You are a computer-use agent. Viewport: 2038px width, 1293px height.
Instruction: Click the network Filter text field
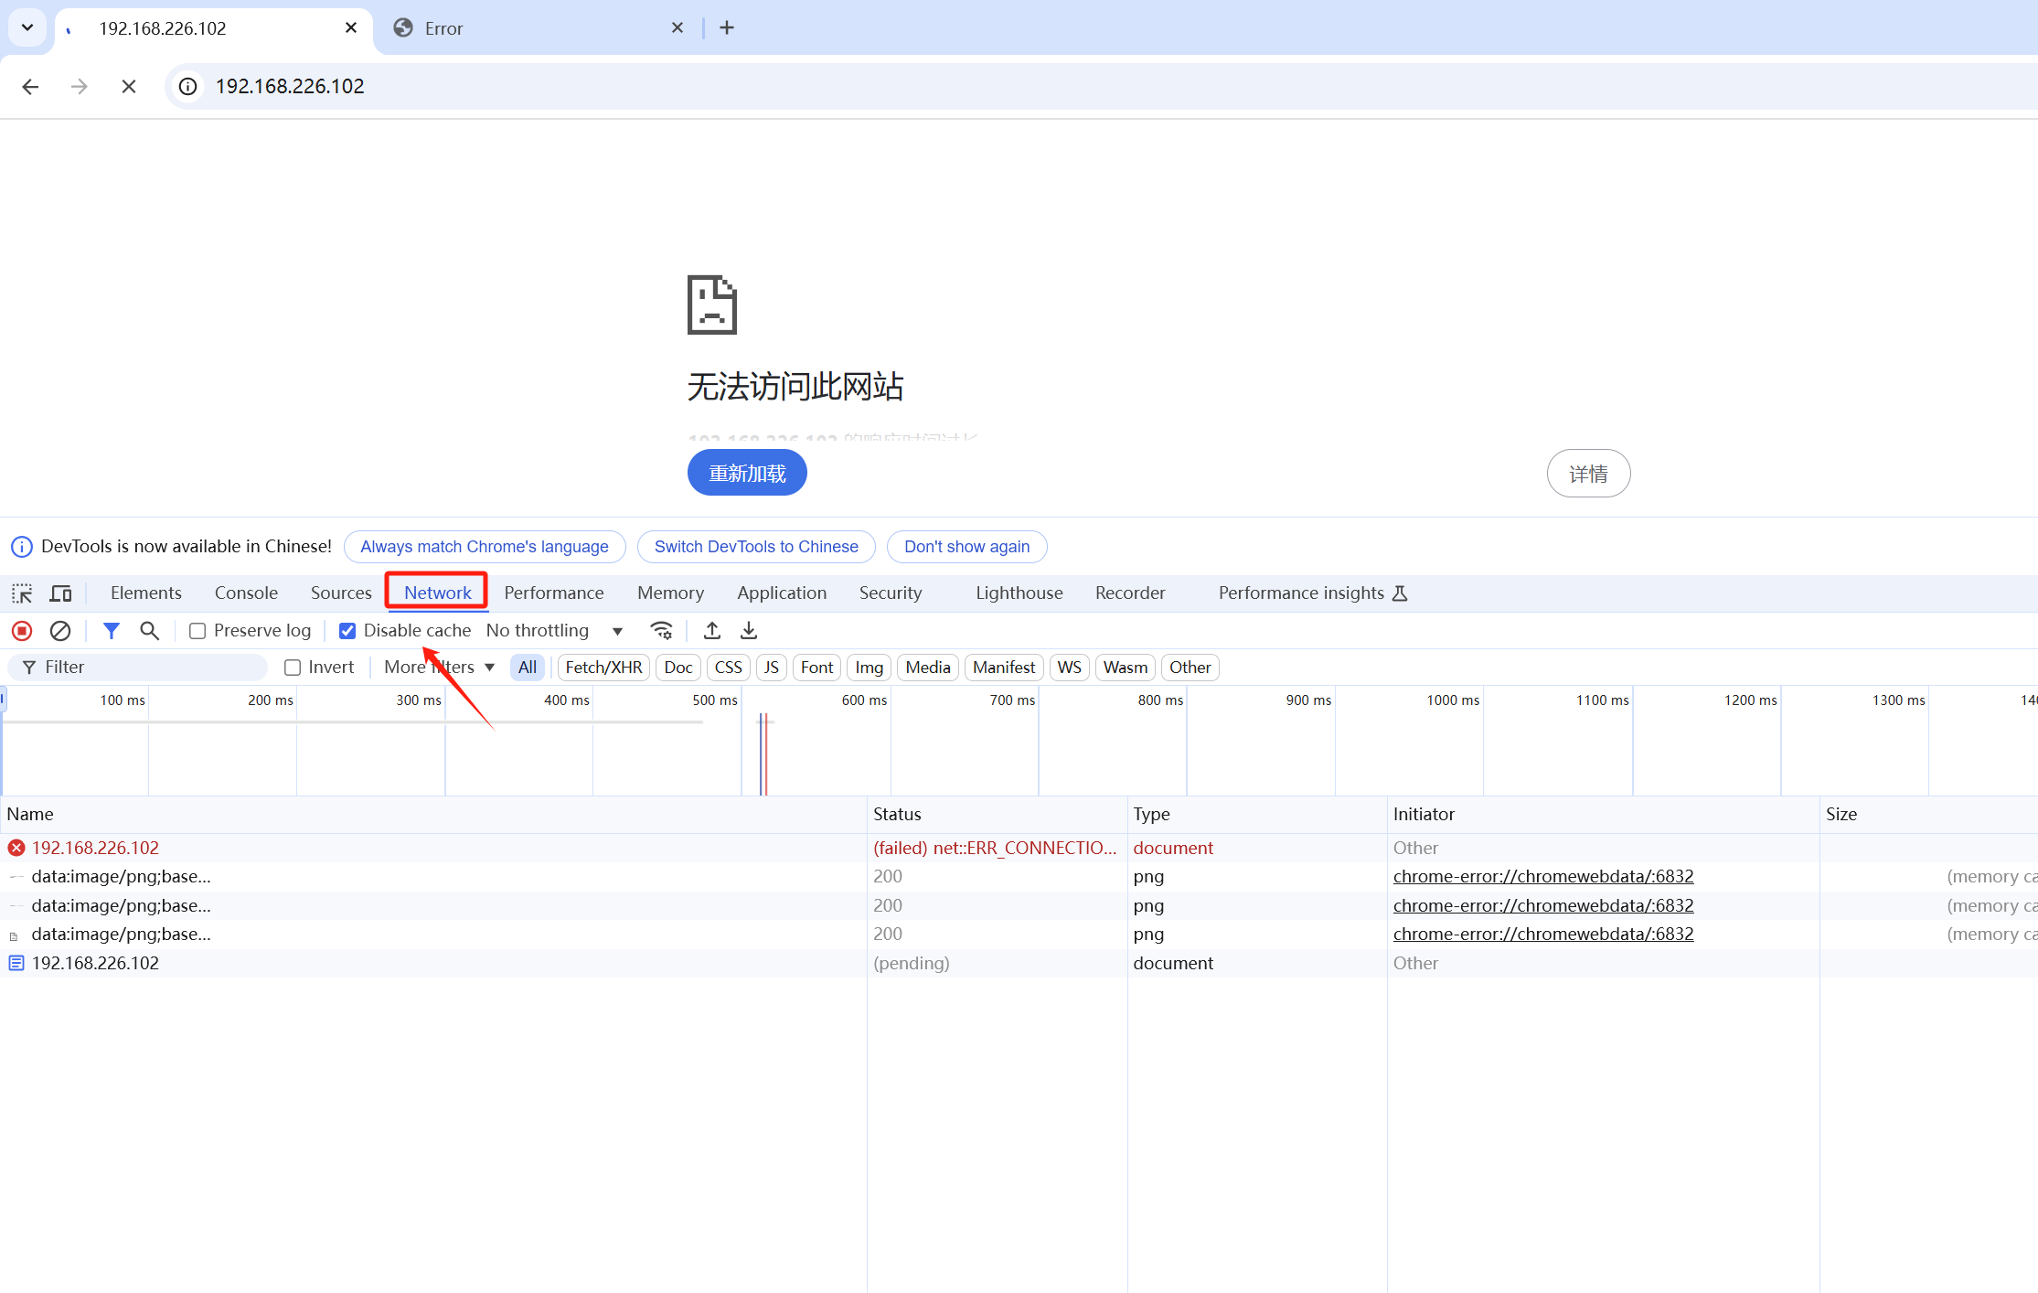(146, 668)
